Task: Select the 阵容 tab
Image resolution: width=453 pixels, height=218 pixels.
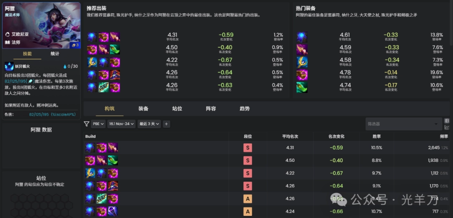Action: point(211,109)
